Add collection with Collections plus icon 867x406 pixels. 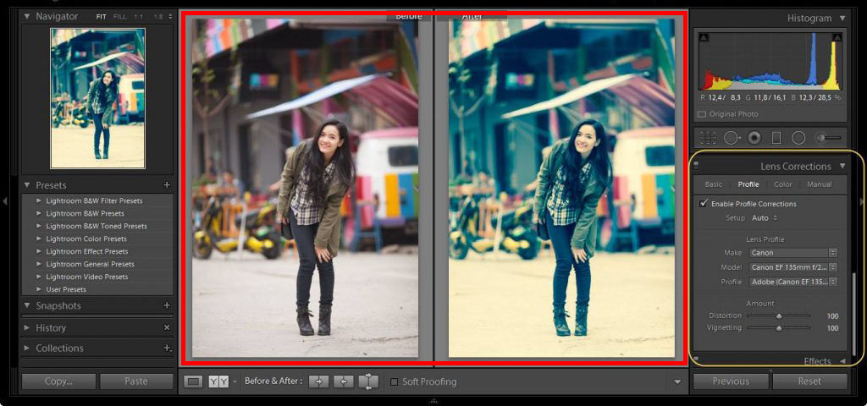[167, 348]
